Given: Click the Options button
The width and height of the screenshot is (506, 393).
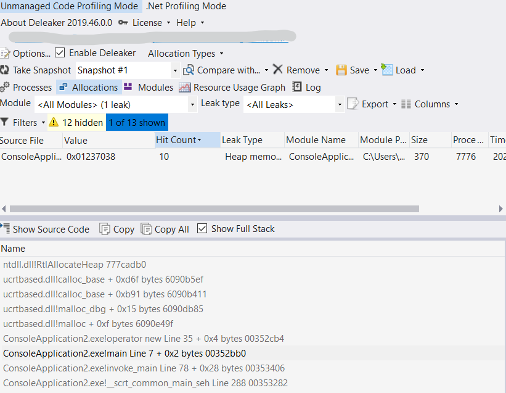Looking at the screenshot, I should coord(25,54).
